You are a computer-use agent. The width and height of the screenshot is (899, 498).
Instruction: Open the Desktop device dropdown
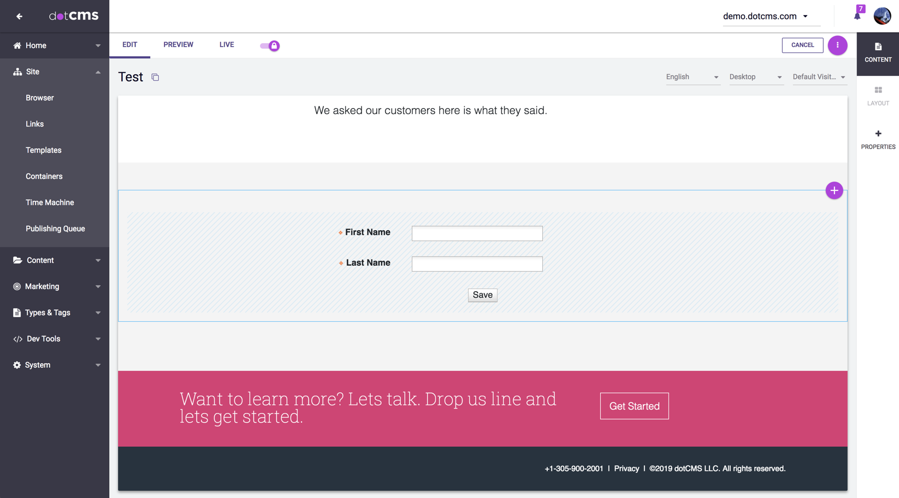(755, 77)
